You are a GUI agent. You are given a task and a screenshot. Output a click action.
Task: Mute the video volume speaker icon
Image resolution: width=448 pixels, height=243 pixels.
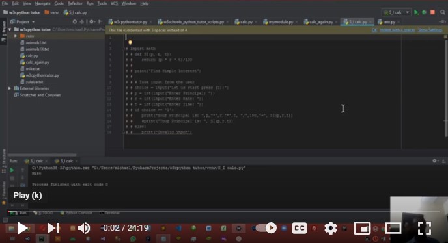tap(84, 228)
